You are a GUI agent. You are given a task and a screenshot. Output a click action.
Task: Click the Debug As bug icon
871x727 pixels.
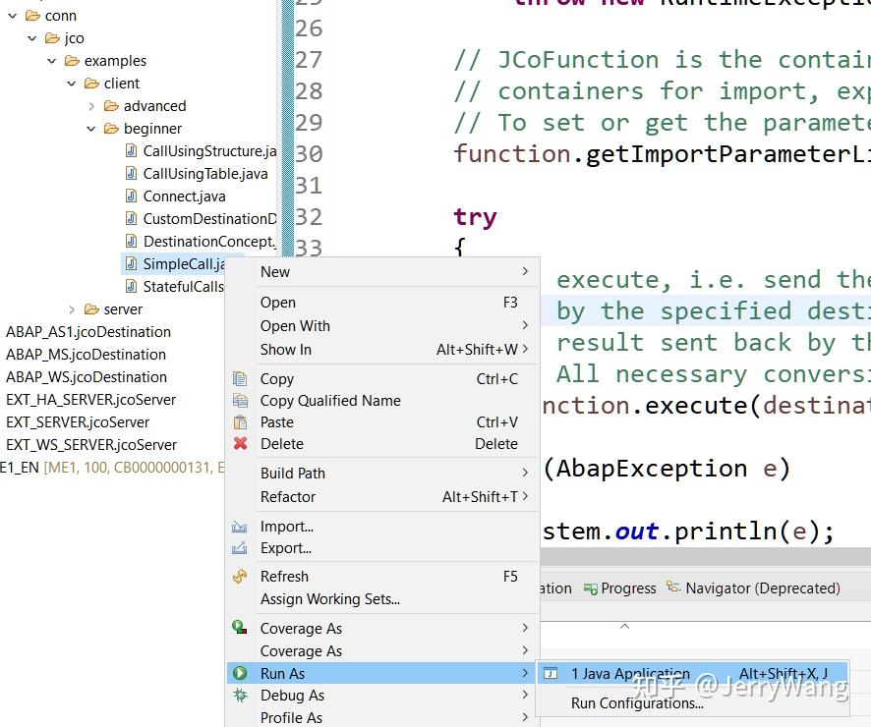pos(241,696)
